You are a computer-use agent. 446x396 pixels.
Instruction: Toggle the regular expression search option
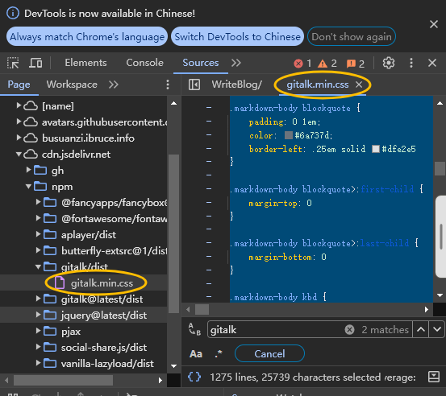[x=219, y=354]
